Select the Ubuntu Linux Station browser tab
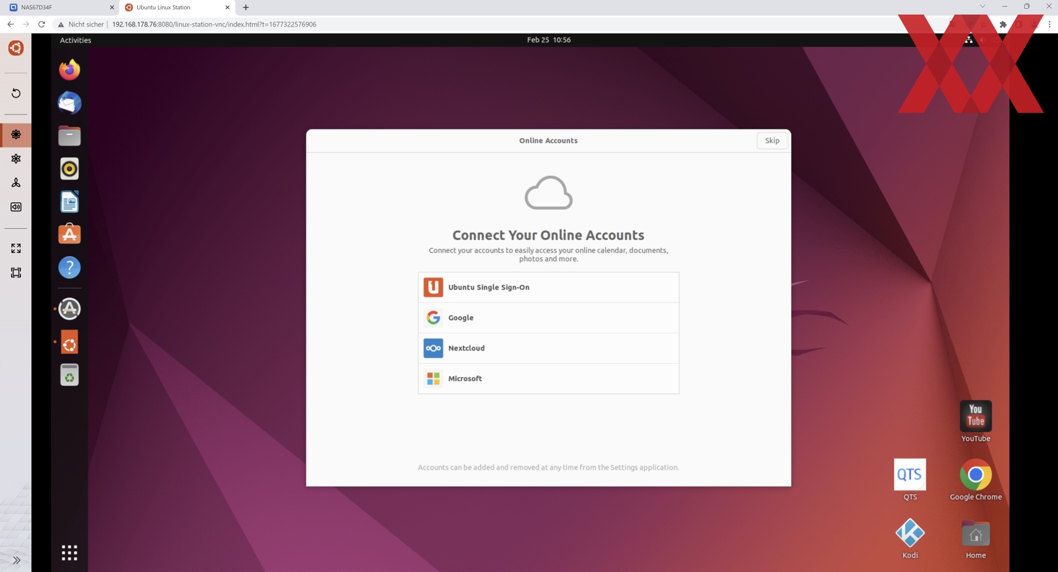This screenshot has width=1058, height=572. pos(177,8)
